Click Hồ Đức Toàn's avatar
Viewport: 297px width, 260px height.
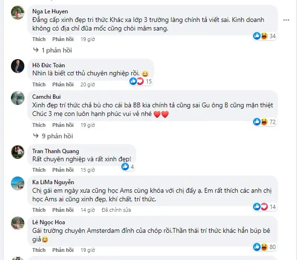[x=18, y=66]
